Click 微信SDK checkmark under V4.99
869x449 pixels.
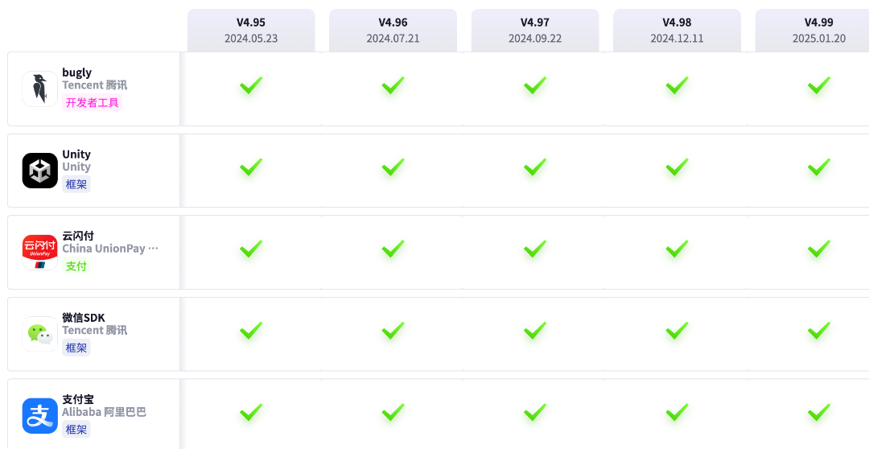click(818, 331)
